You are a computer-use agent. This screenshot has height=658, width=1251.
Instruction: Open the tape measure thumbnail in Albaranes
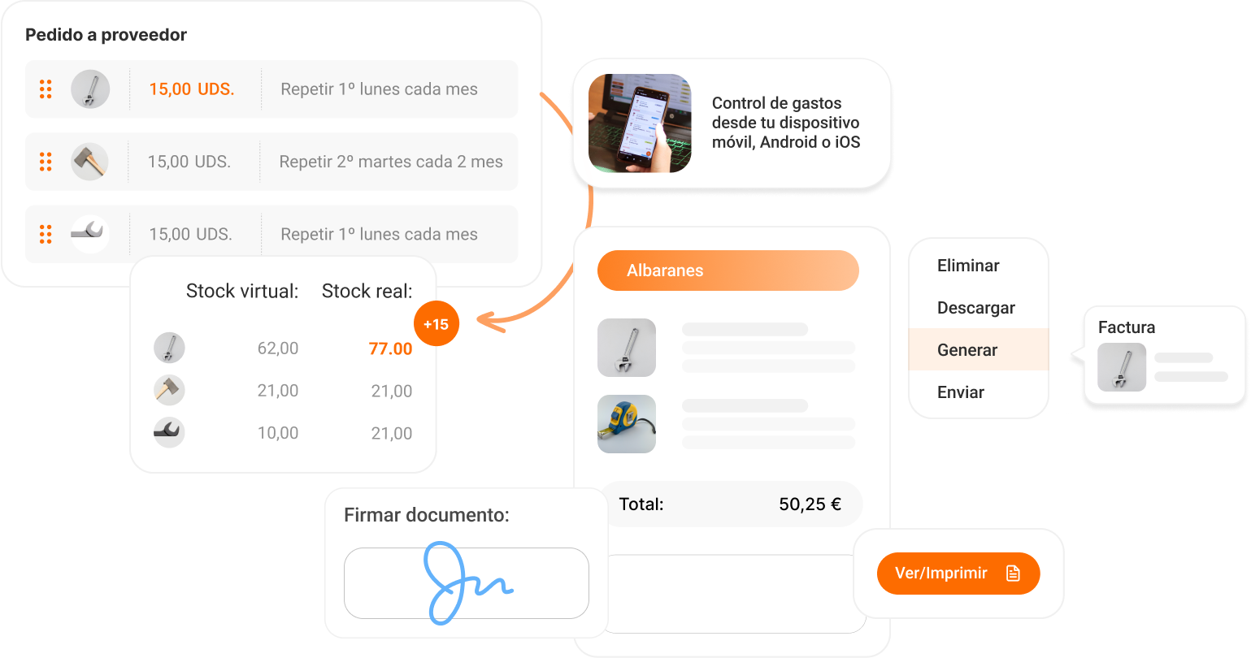(x=627, y=424)
